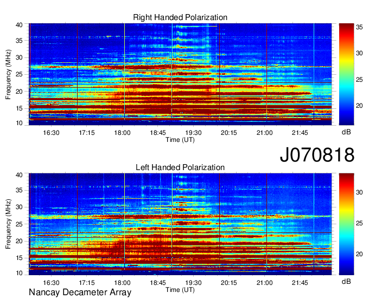Image resolution: width=369 pixels, height=299 pixels.
Task: Click the 18:45 time tick of the Left Handed plot
Action: (158, 283)
